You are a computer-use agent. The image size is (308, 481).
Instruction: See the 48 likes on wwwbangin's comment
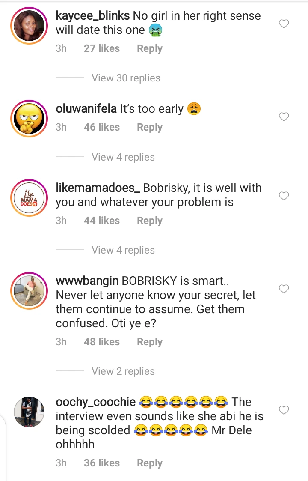click(102, 342)
